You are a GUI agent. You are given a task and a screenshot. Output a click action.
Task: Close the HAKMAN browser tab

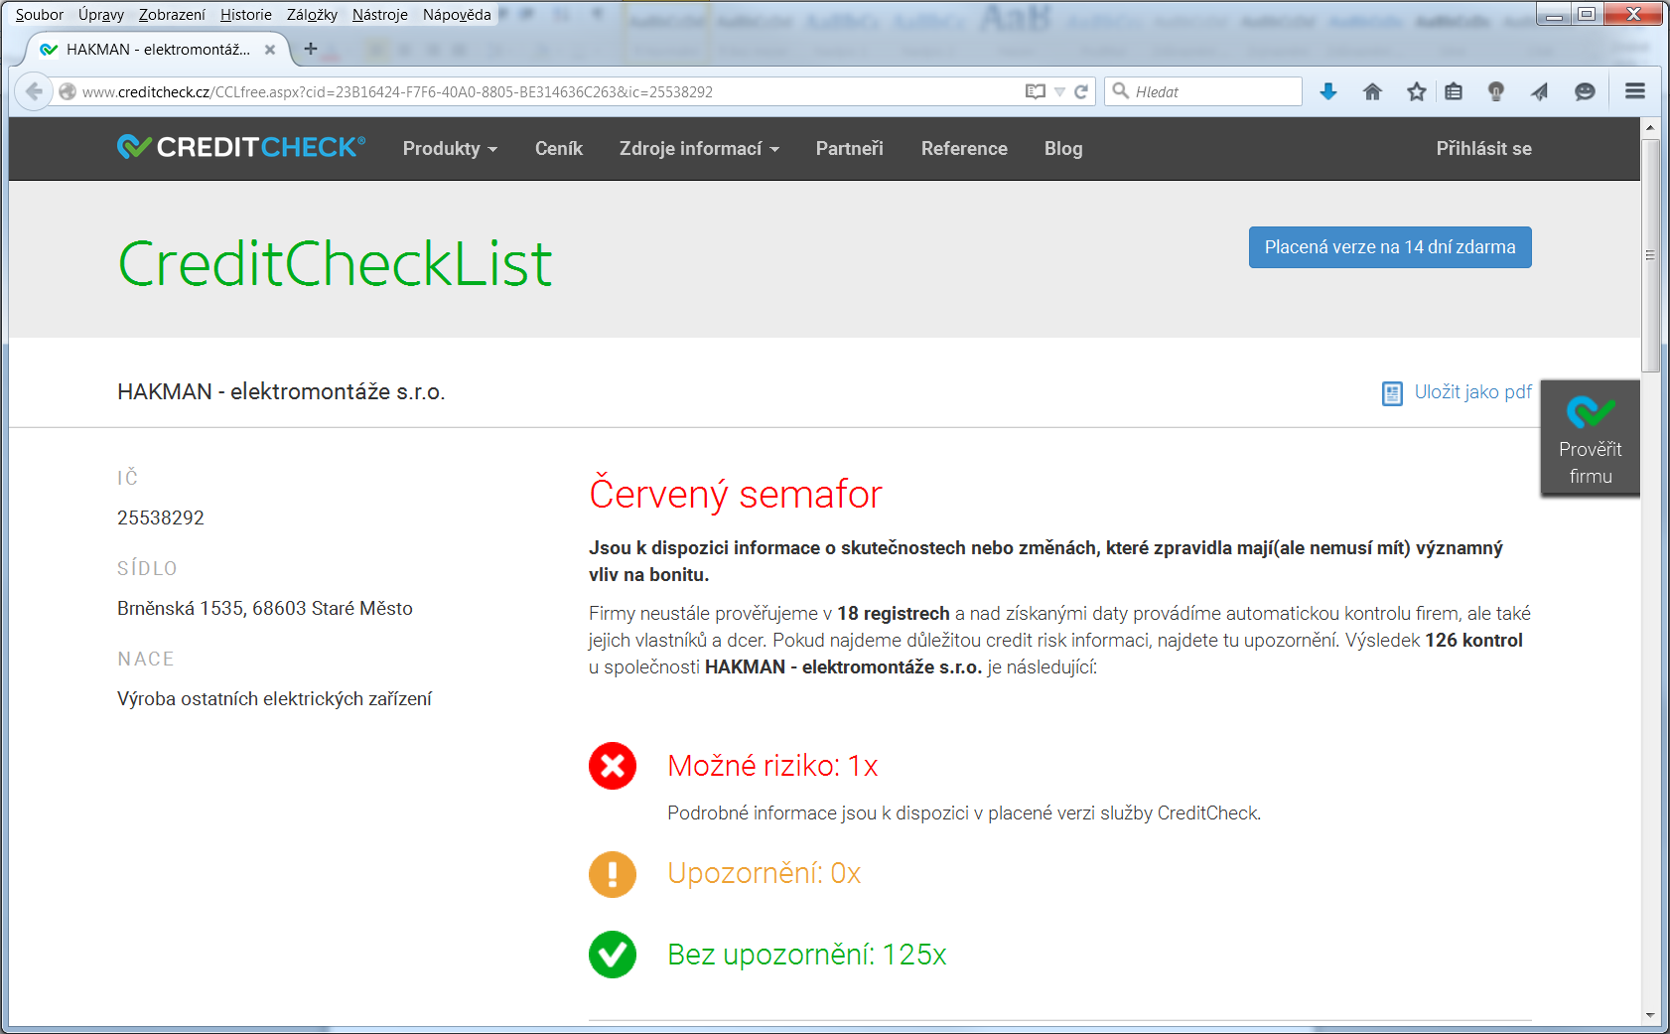coord(270,49)
